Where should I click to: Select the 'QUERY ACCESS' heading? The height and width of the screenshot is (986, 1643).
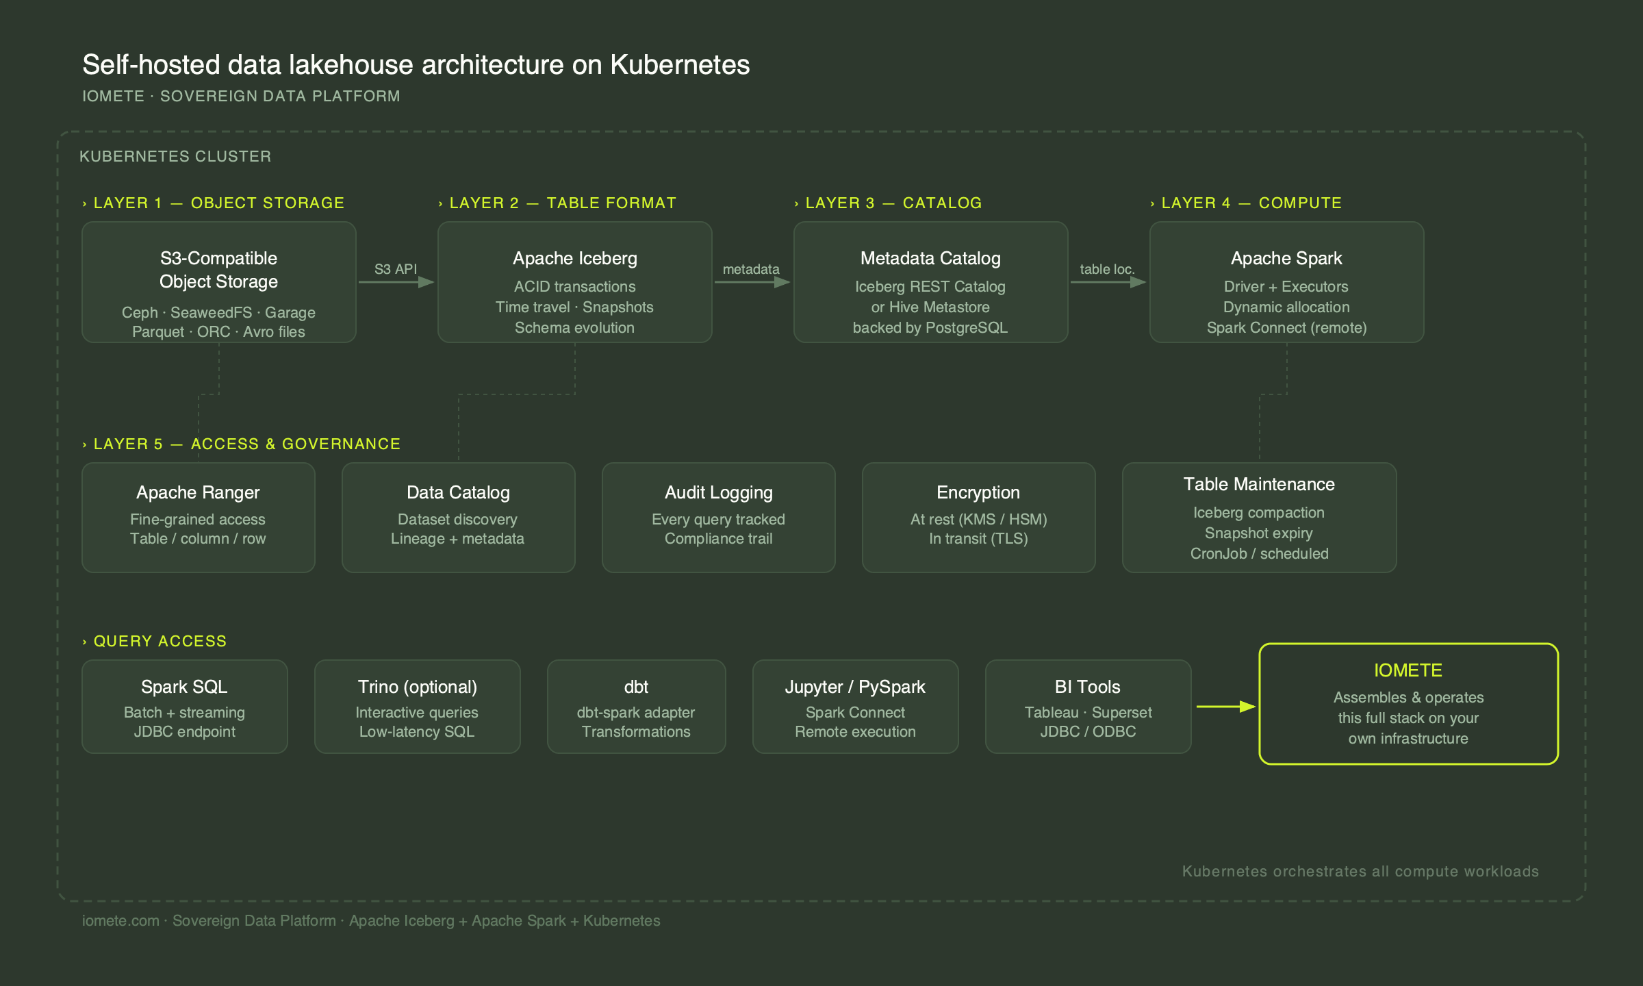tap(160, 642)
